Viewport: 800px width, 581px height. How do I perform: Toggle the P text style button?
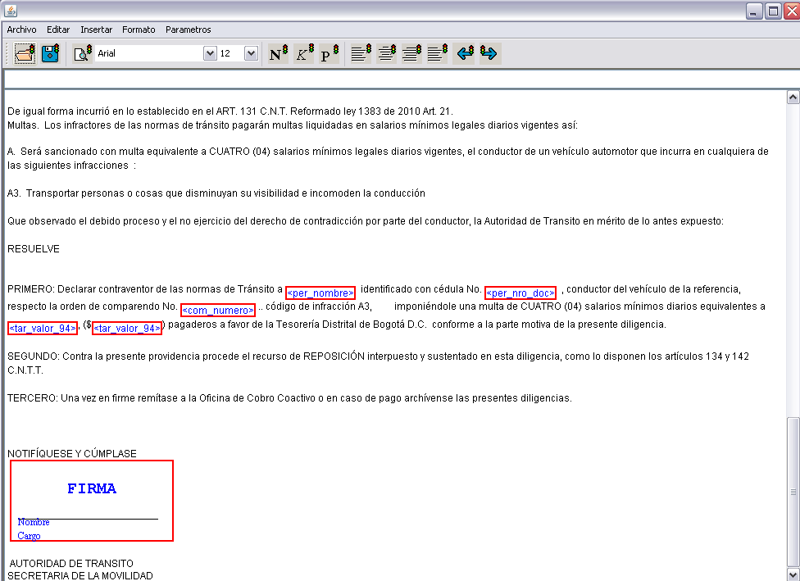[329, 54]
